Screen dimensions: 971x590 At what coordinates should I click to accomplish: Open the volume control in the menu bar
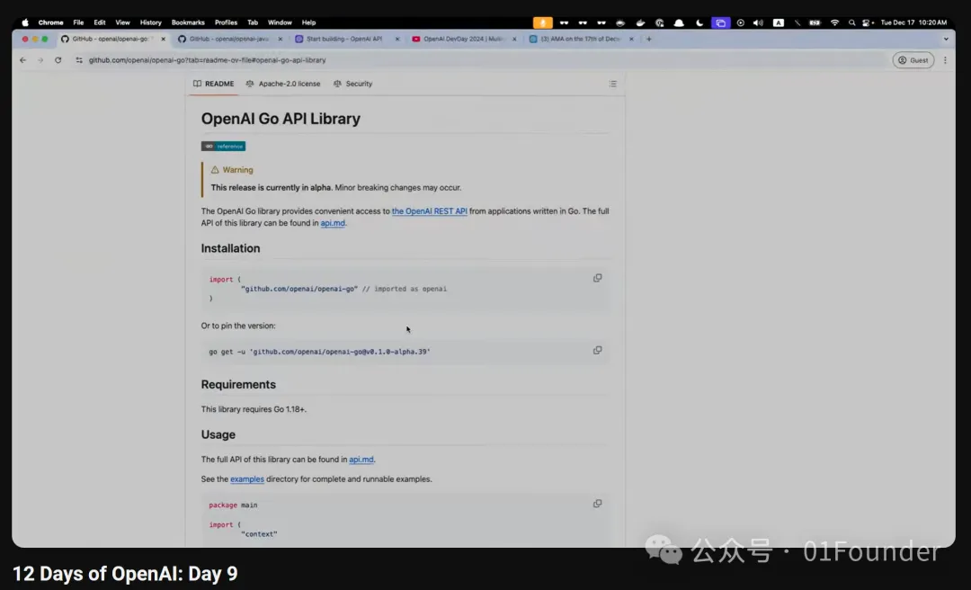pos(758,22)
